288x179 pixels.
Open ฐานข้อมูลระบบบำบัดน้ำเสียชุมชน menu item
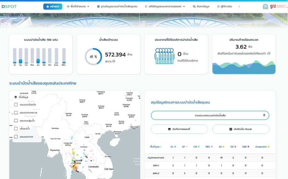(117, 6)
